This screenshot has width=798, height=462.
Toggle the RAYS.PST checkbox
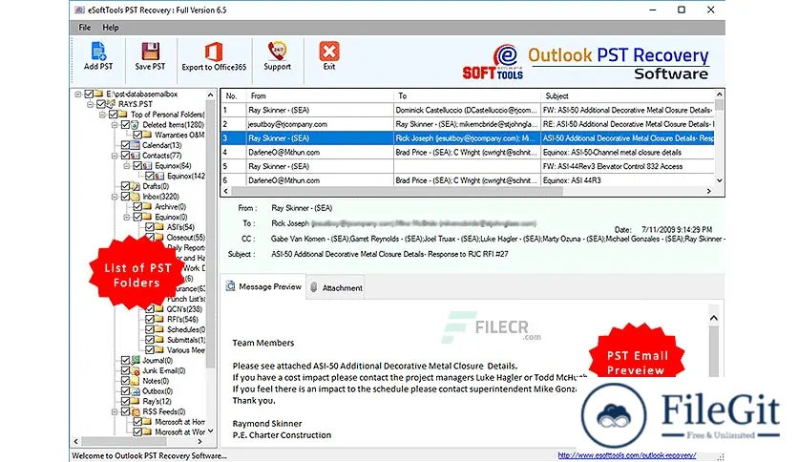(101, 104)
